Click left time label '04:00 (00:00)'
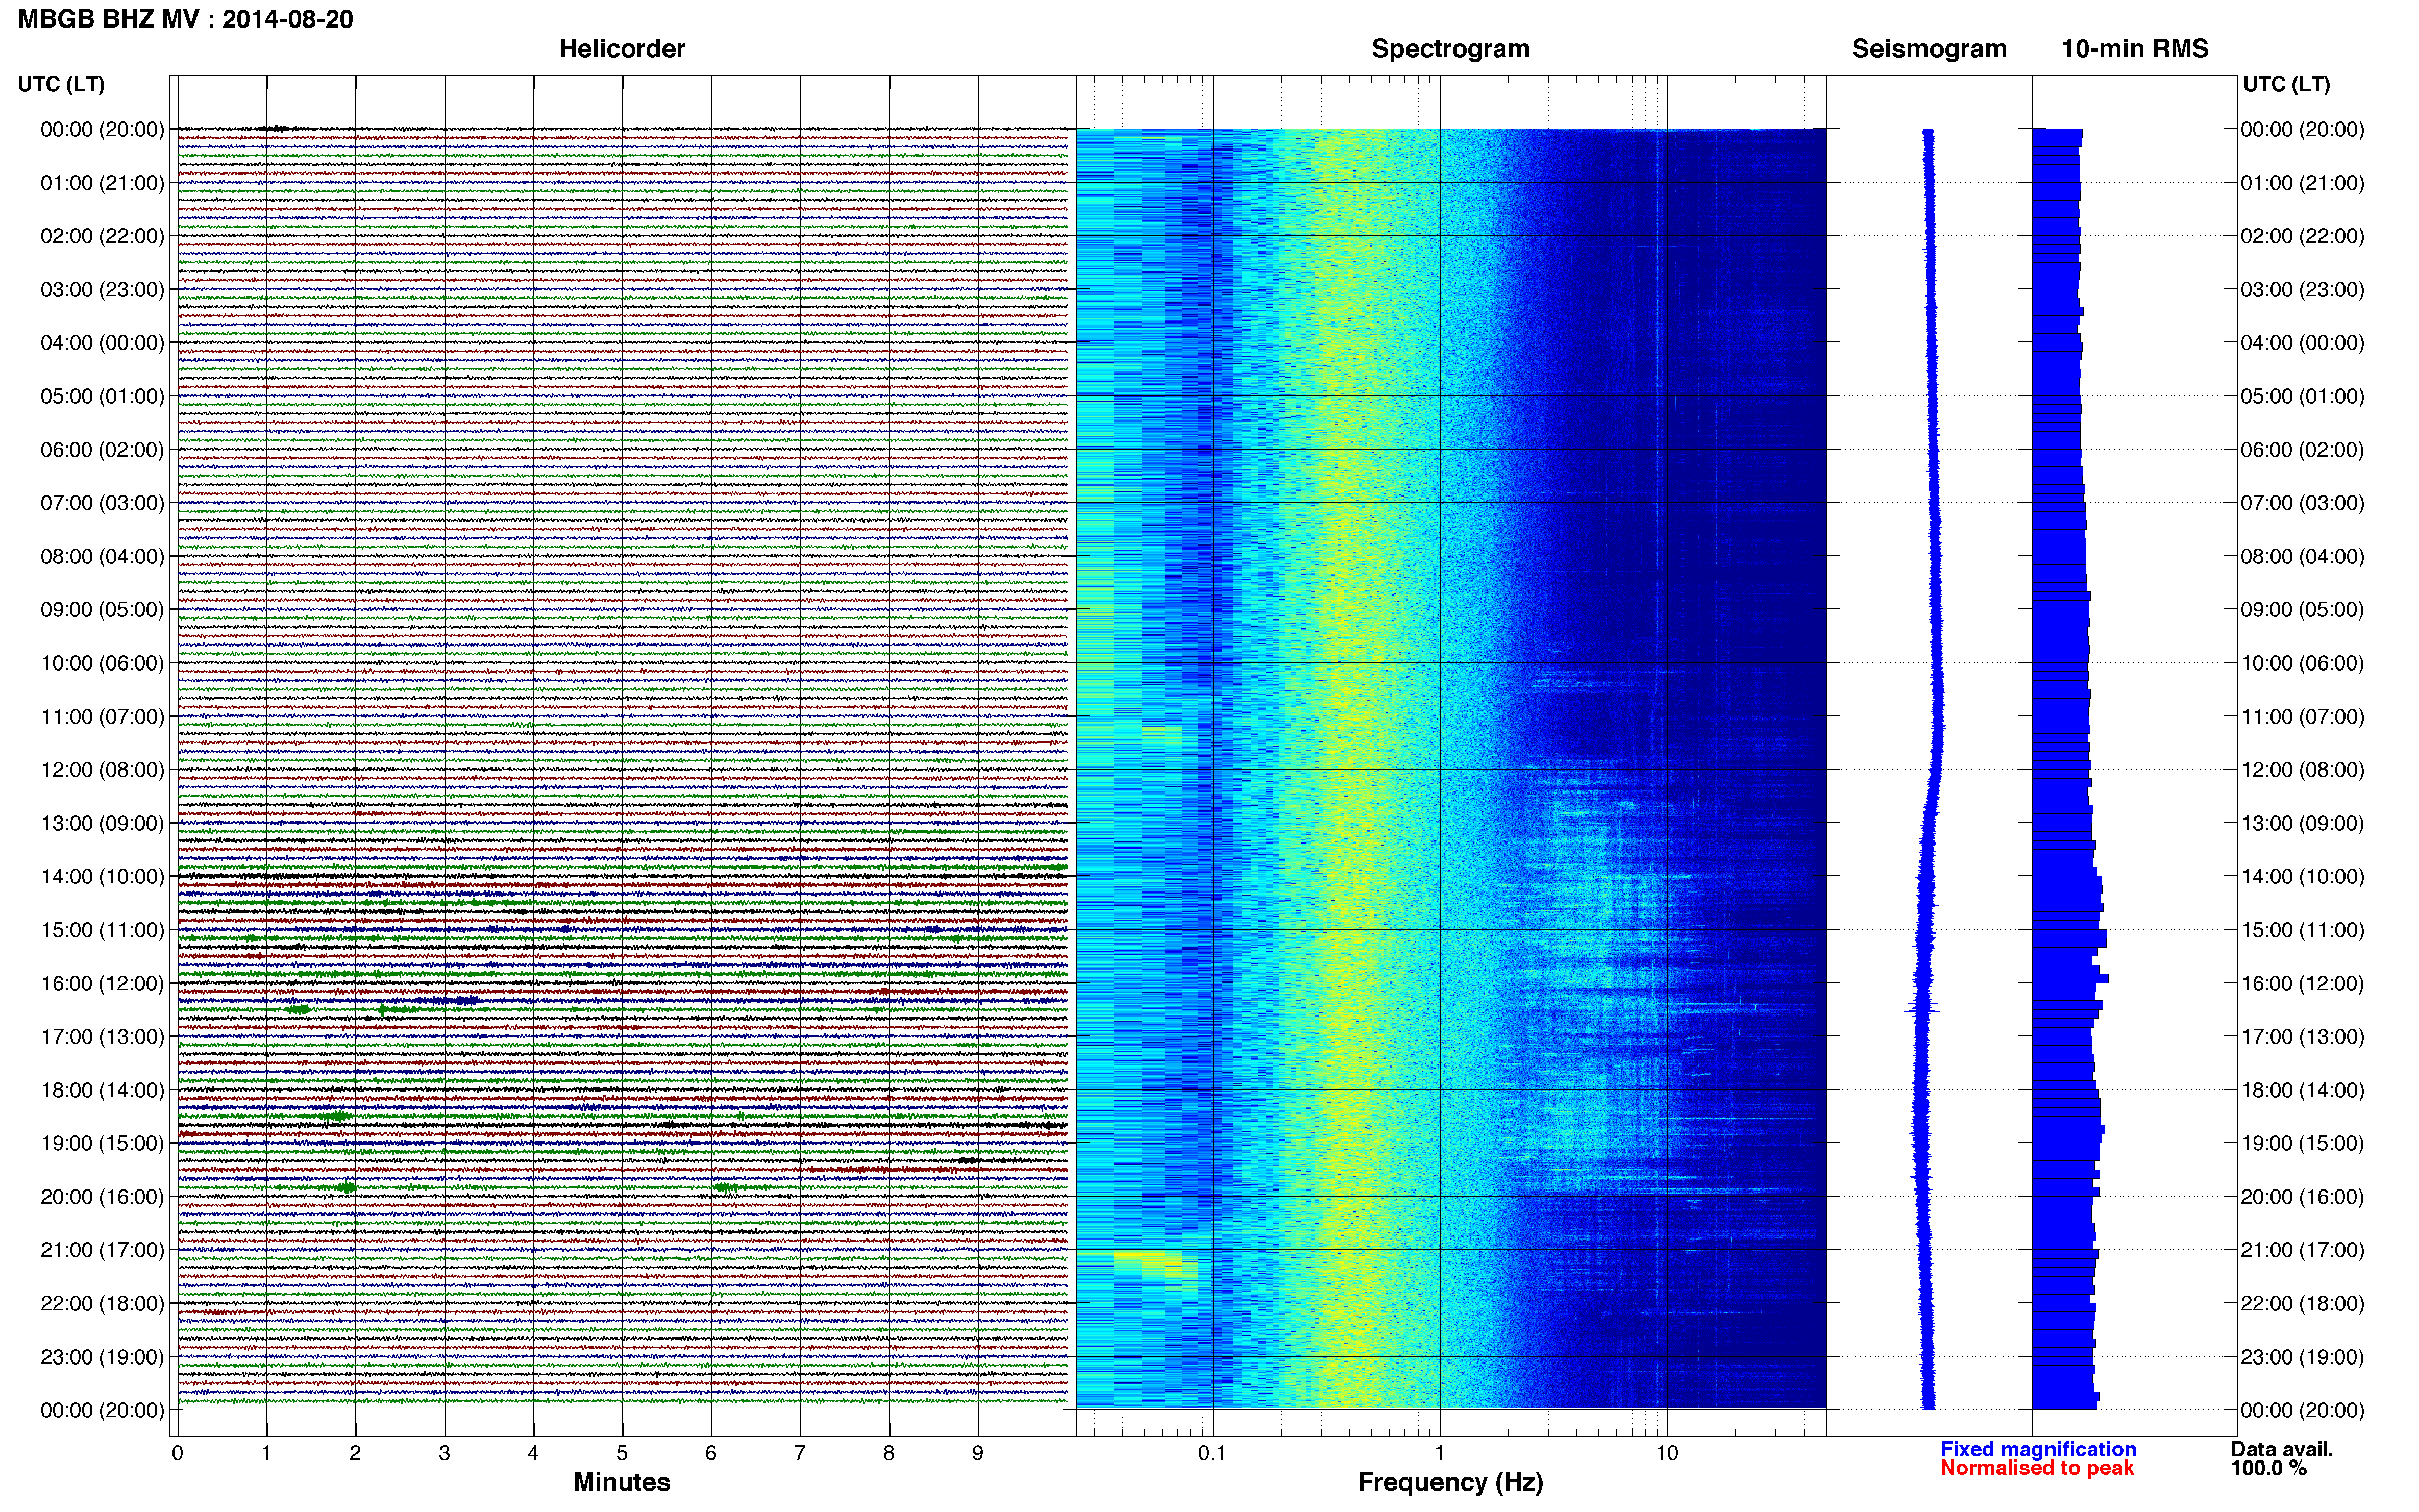2419x1512 pixels. 102,343
